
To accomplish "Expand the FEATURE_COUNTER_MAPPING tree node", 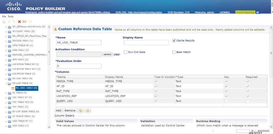I will coord(6,56).
